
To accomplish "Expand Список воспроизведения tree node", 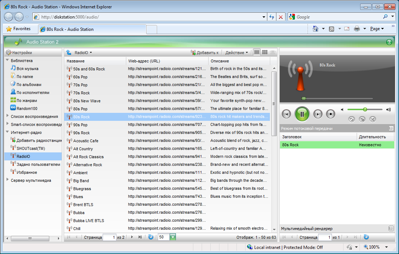I will 7,116.
